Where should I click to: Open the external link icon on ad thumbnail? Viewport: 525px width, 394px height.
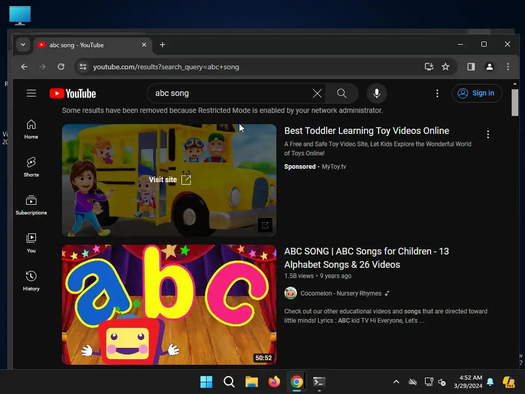point(265,225)
